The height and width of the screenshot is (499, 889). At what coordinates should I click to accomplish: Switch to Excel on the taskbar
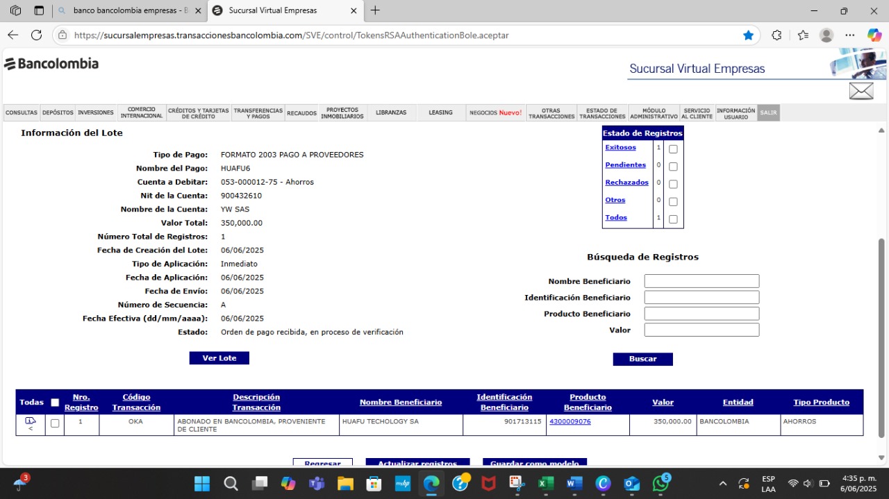tap(545, 483)
